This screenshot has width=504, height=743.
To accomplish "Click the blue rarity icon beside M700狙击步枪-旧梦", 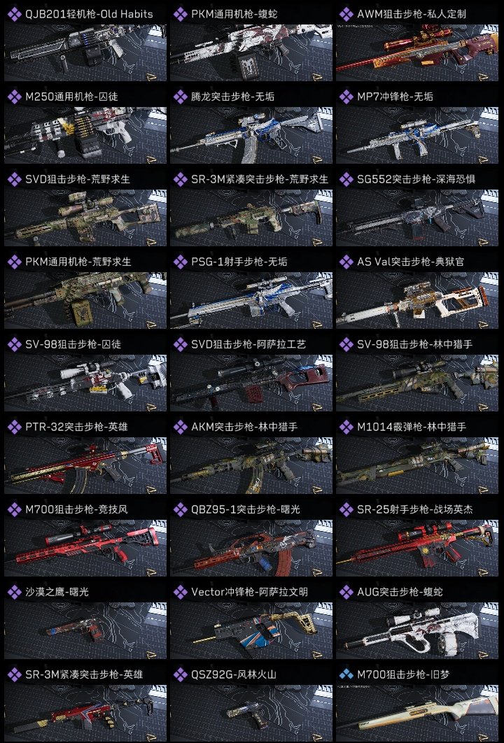I will [x=346, y=674].
